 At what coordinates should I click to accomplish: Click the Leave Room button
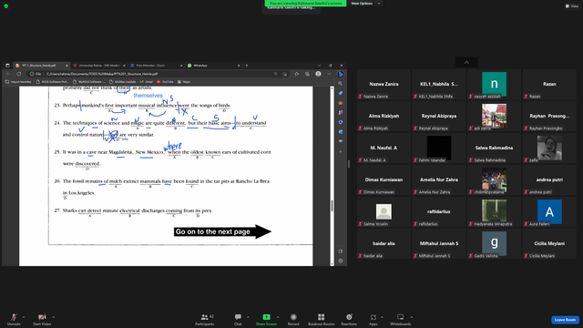click(565, 320)
